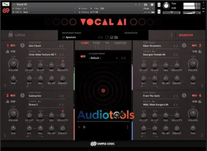Switch to the CORE tab
207x151 pixels.
(85, 43)
